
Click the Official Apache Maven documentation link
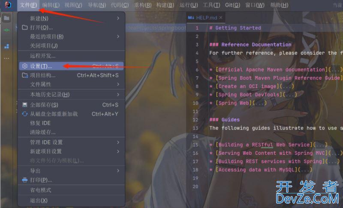pos(272,69)
